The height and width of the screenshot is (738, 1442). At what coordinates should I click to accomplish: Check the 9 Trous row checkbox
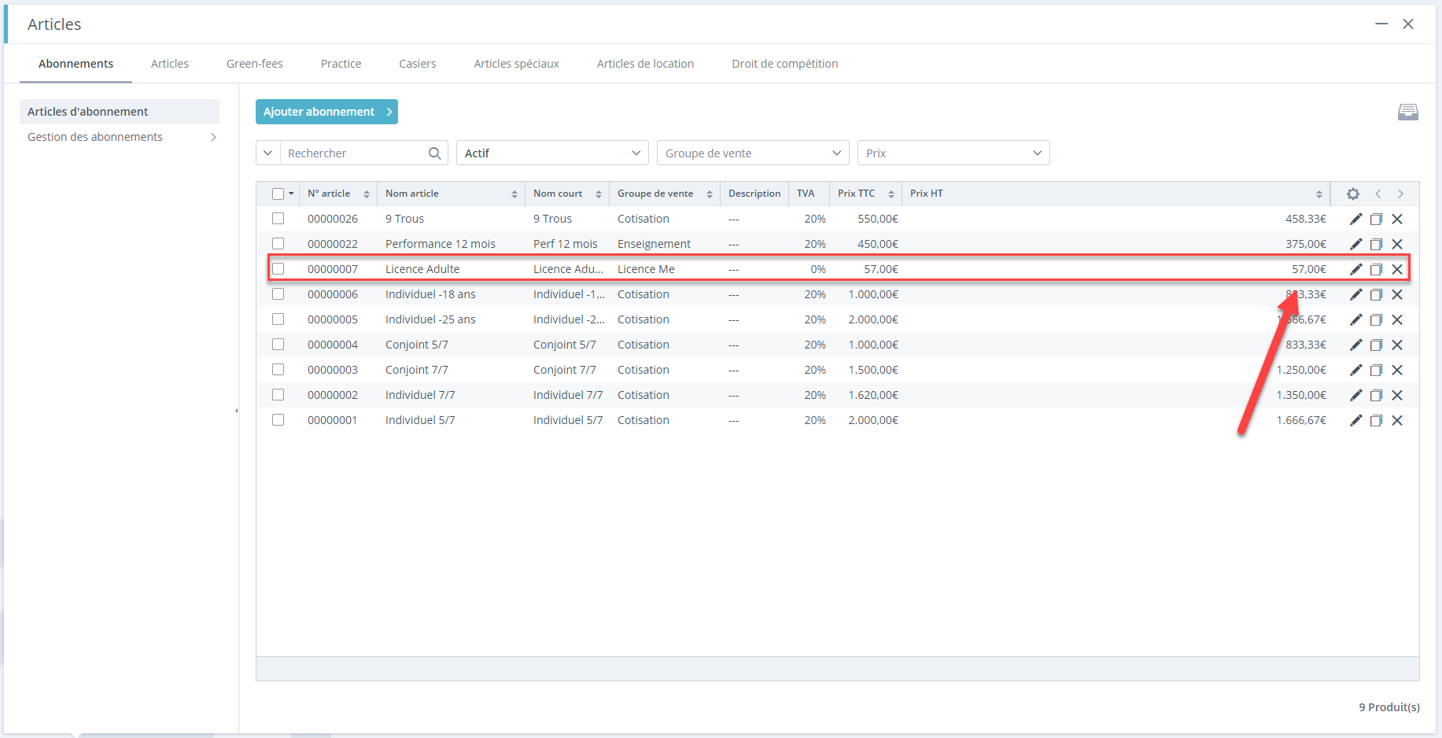pos(278,219)
